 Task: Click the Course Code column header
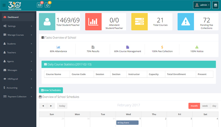pyautogui.click(x=82, y=74)
